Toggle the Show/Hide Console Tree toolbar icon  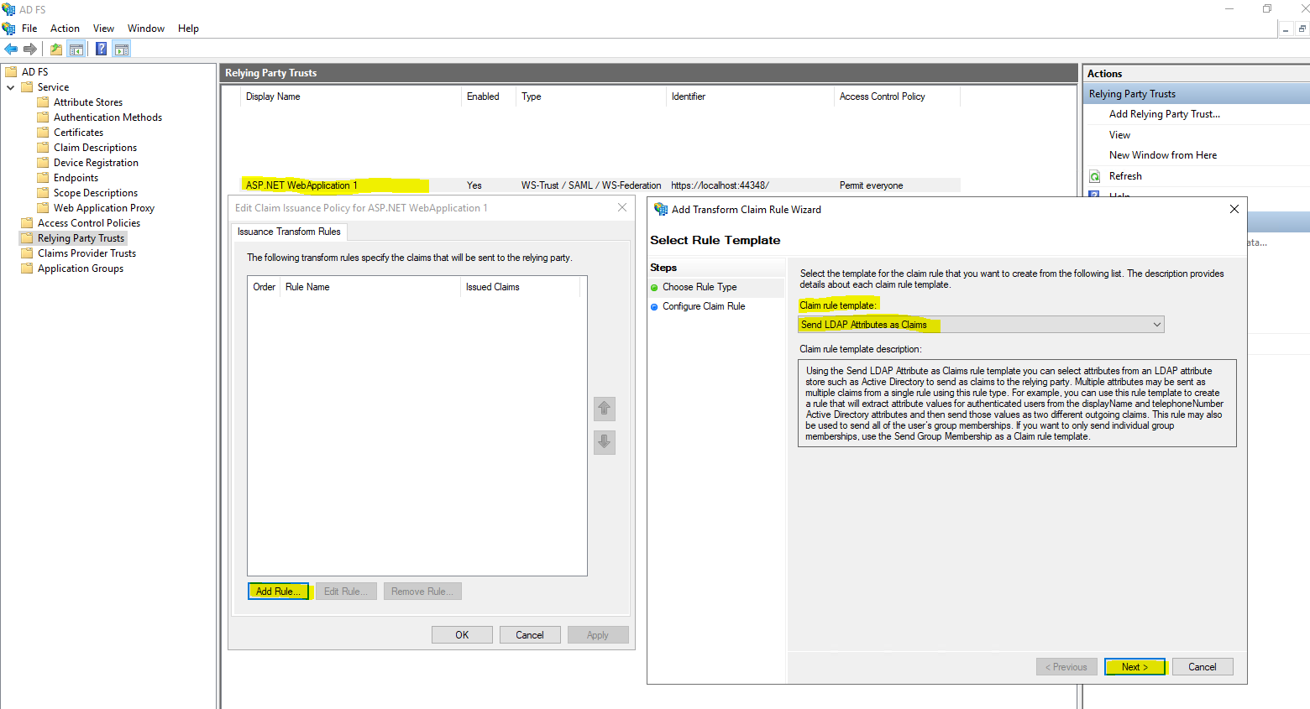pyautogui.click(x=76, y=48)
